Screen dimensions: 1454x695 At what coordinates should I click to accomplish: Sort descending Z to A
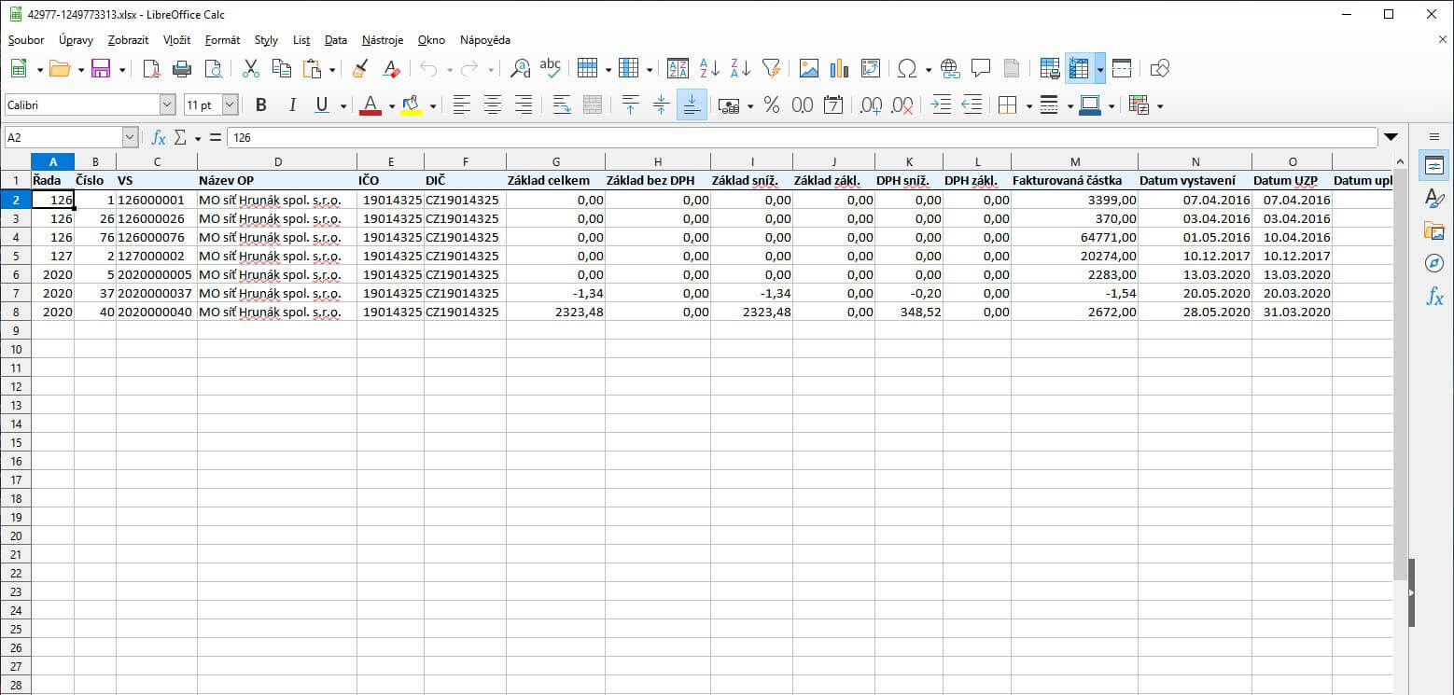pos(740,68)
